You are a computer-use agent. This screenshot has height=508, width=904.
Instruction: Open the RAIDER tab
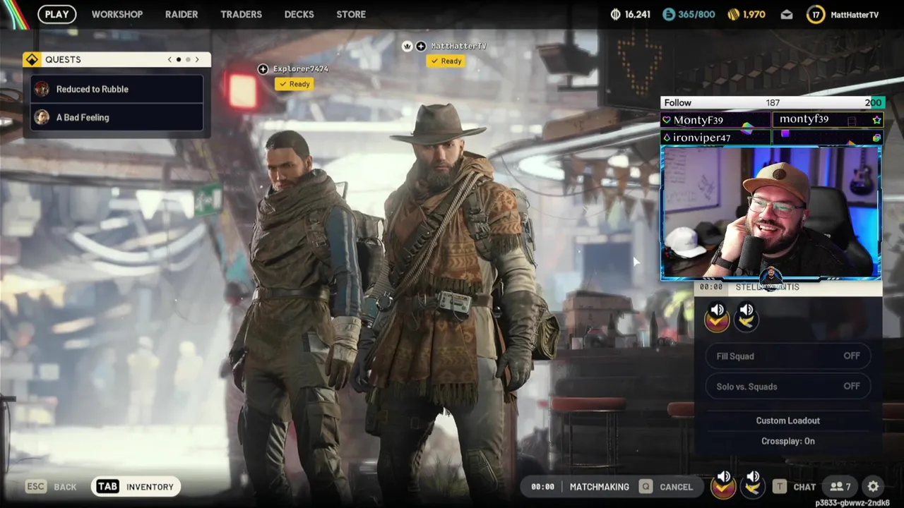[x=182, y=14]
